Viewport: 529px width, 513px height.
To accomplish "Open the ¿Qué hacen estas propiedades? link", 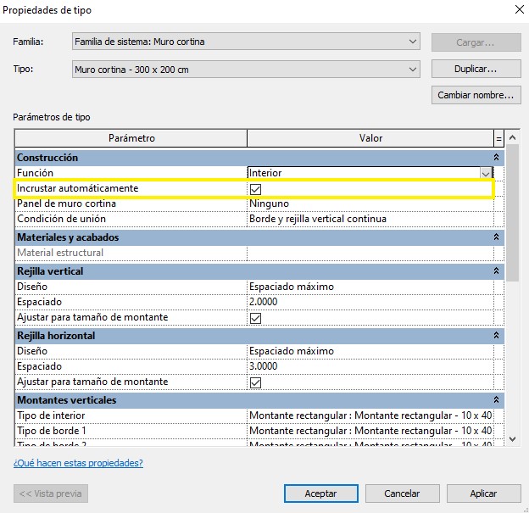I will [78, 463].
